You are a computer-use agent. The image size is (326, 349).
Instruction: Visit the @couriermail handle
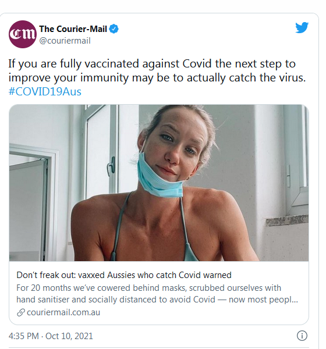click(x=65, y=41)
